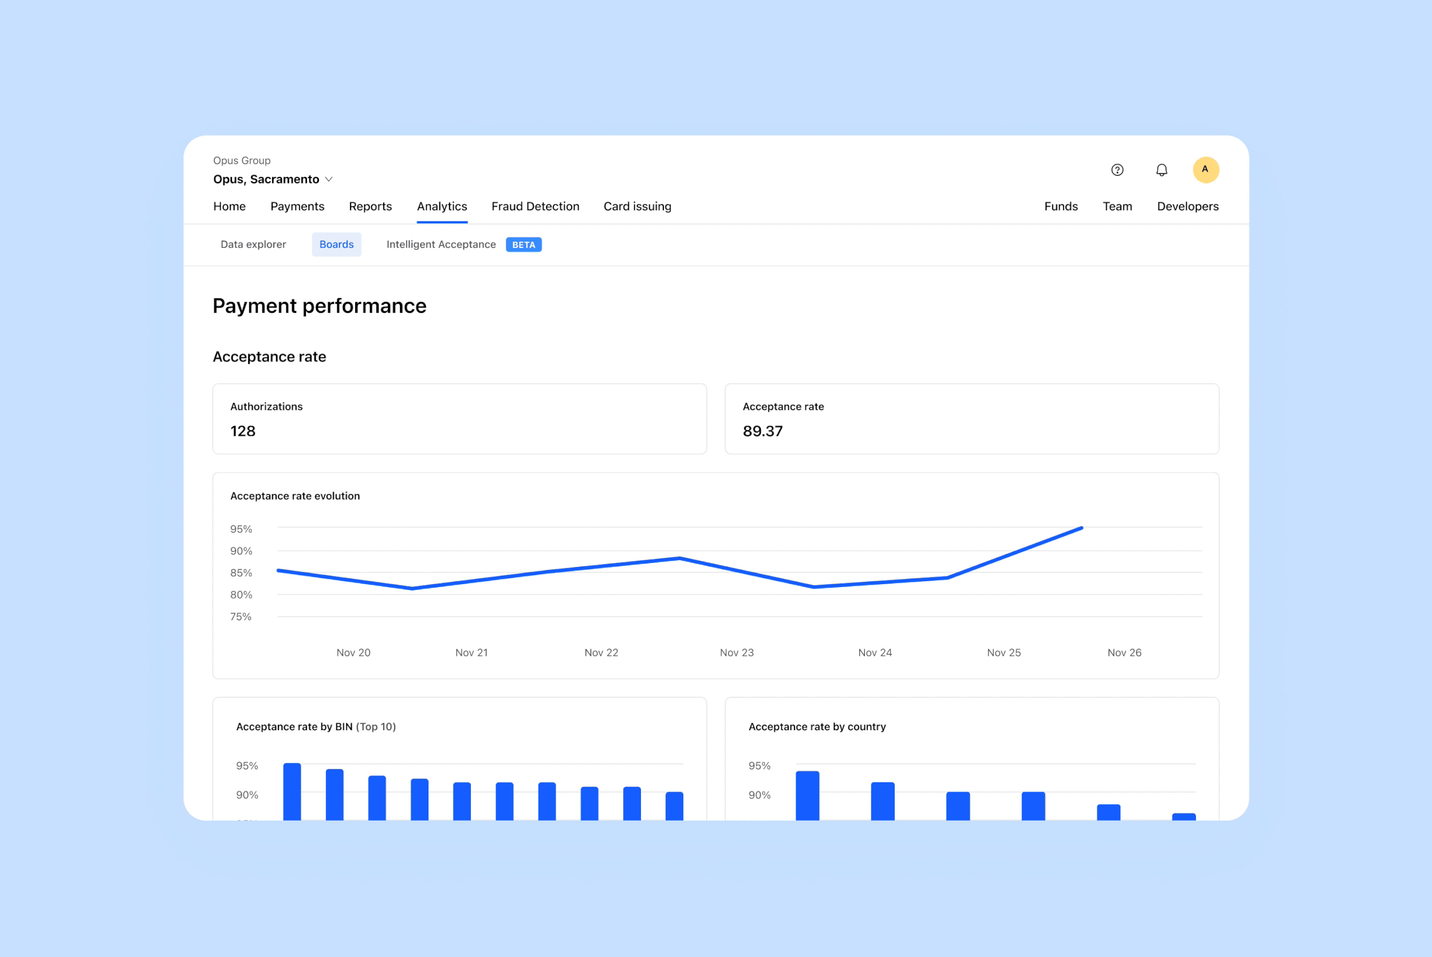The width and height of the screenshot is (1432, 957).
Task: Open the Developers section
Action: click(1187, 206)
